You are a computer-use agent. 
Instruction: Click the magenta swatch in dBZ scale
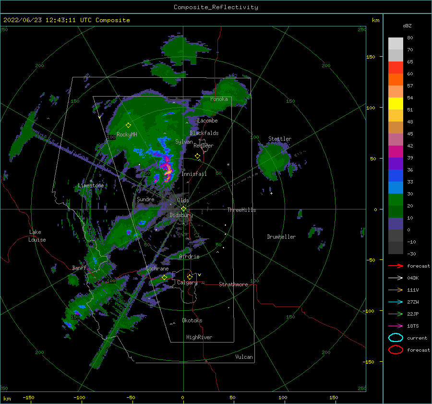[x=396, y=151]
